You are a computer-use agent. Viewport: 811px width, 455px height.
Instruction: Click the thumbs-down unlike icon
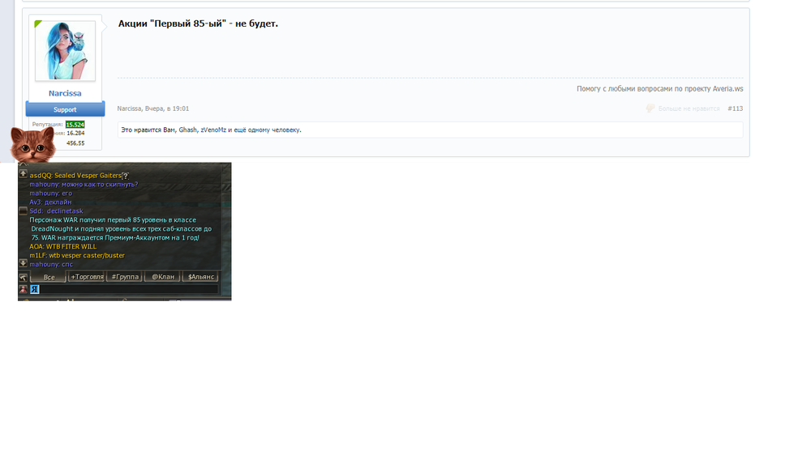[650, 108]
